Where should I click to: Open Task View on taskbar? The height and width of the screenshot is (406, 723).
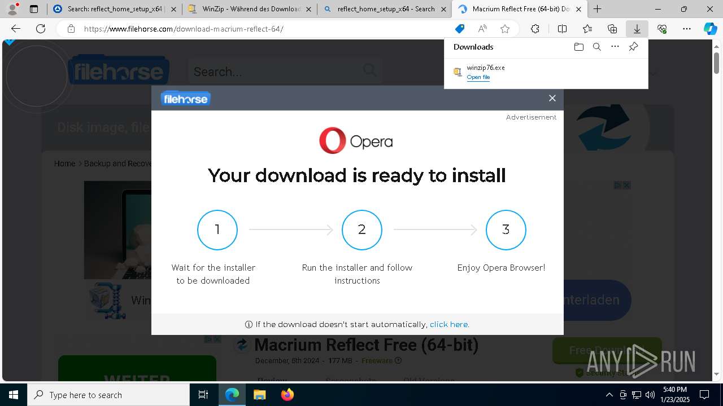pyautogui.click(x=203, y=395)
